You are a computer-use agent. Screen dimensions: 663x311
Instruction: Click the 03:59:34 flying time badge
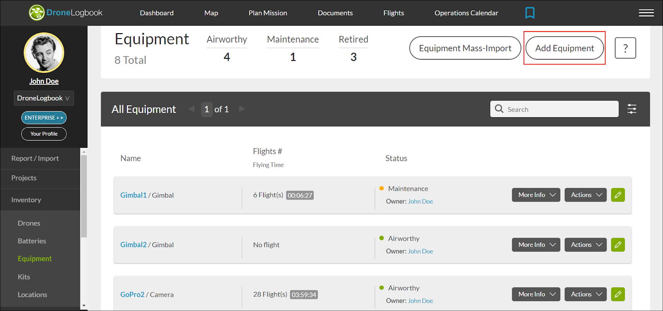pyautogui.click(x=304, y=295)
